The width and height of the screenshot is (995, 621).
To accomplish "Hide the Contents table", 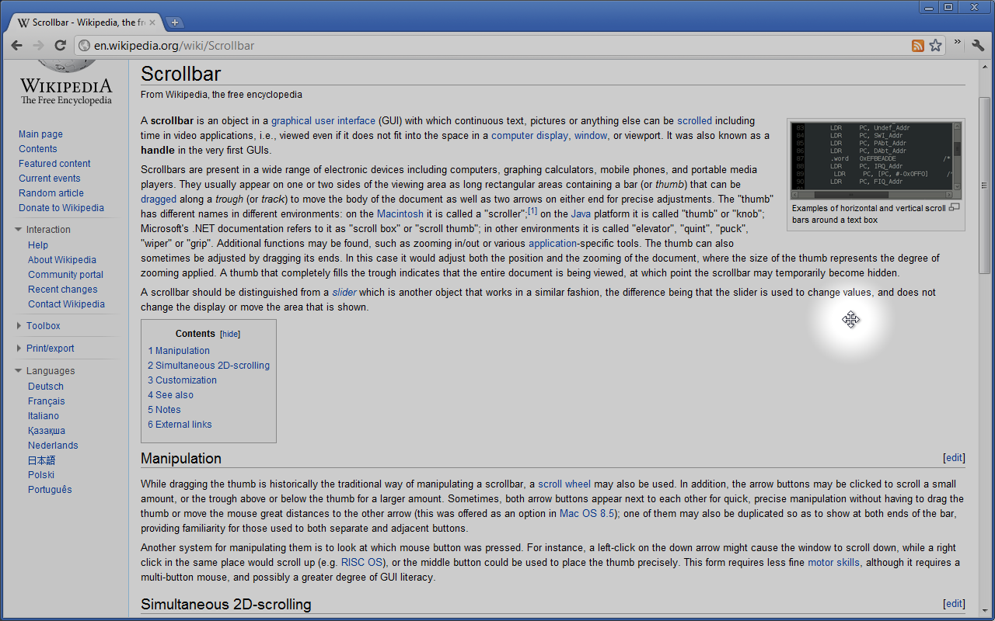I will 230,334.
